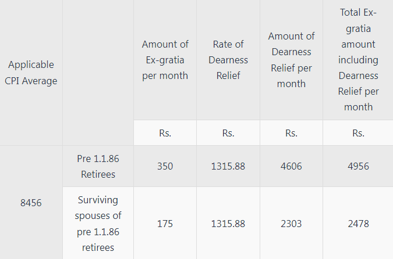Image resolution: width=393 pixels, height=259 pixels.
Task: Click the 2478 total amount cell
Action: coord(358,224)
